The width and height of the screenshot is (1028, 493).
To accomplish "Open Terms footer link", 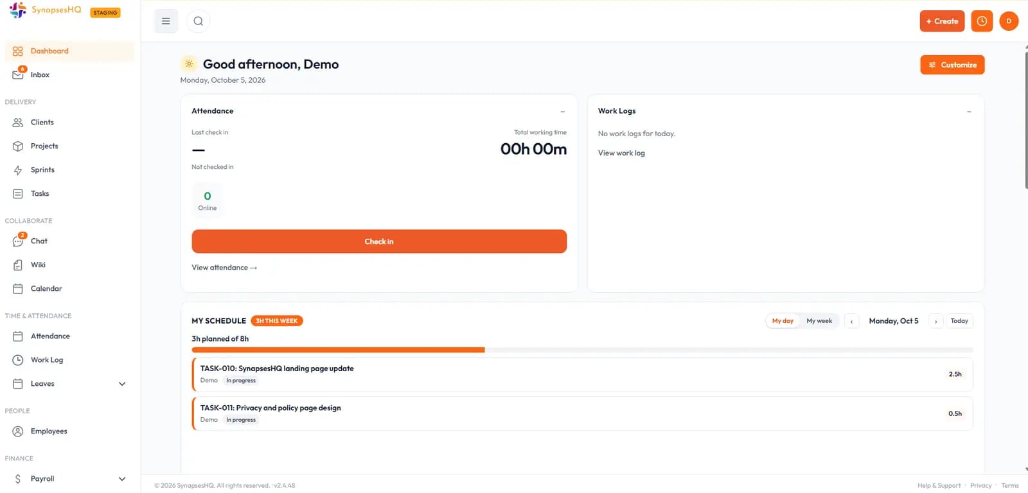I will click(x=1009, y=486).
